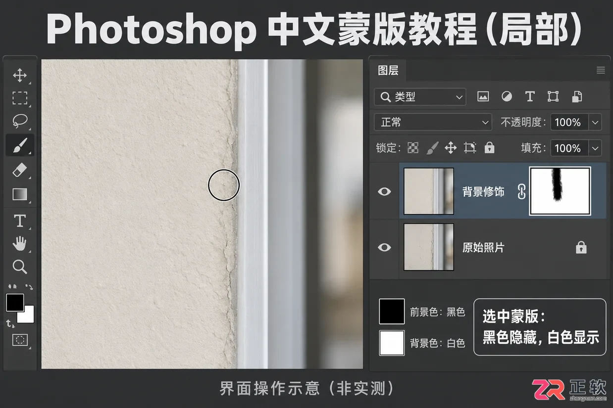Viewport: 613px width, 408px height.
Task: Hide the 原始照片 layer
Action: pyautogui.click(x=384, y=247)
